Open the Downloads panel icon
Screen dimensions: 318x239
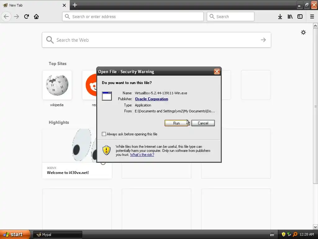tap(280, 16)
